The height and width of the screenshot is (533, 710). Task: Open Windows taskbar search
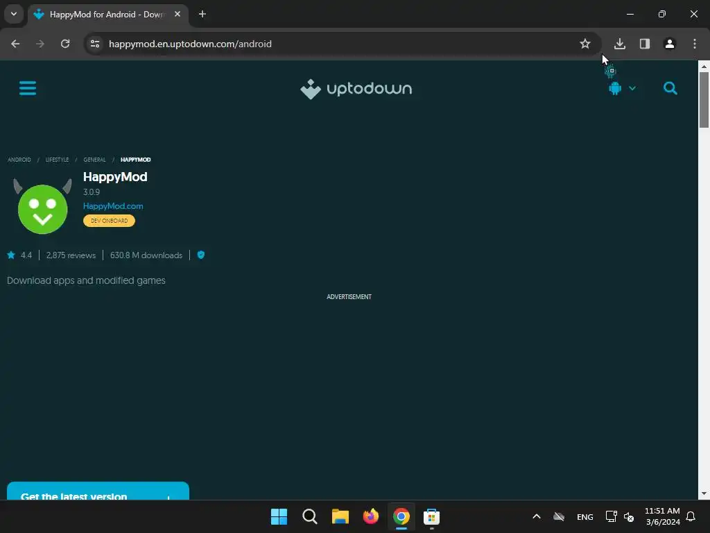point(310,516)
